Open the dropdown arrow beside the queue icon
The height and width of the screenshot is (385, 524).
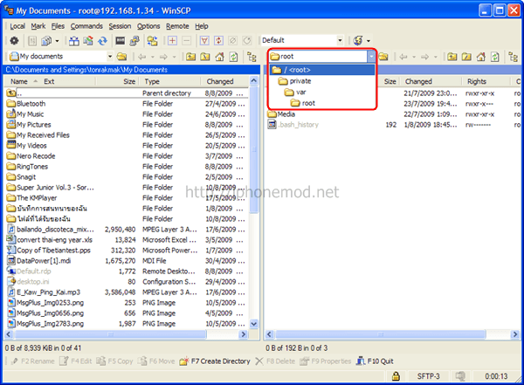click(x=57, y=41)
